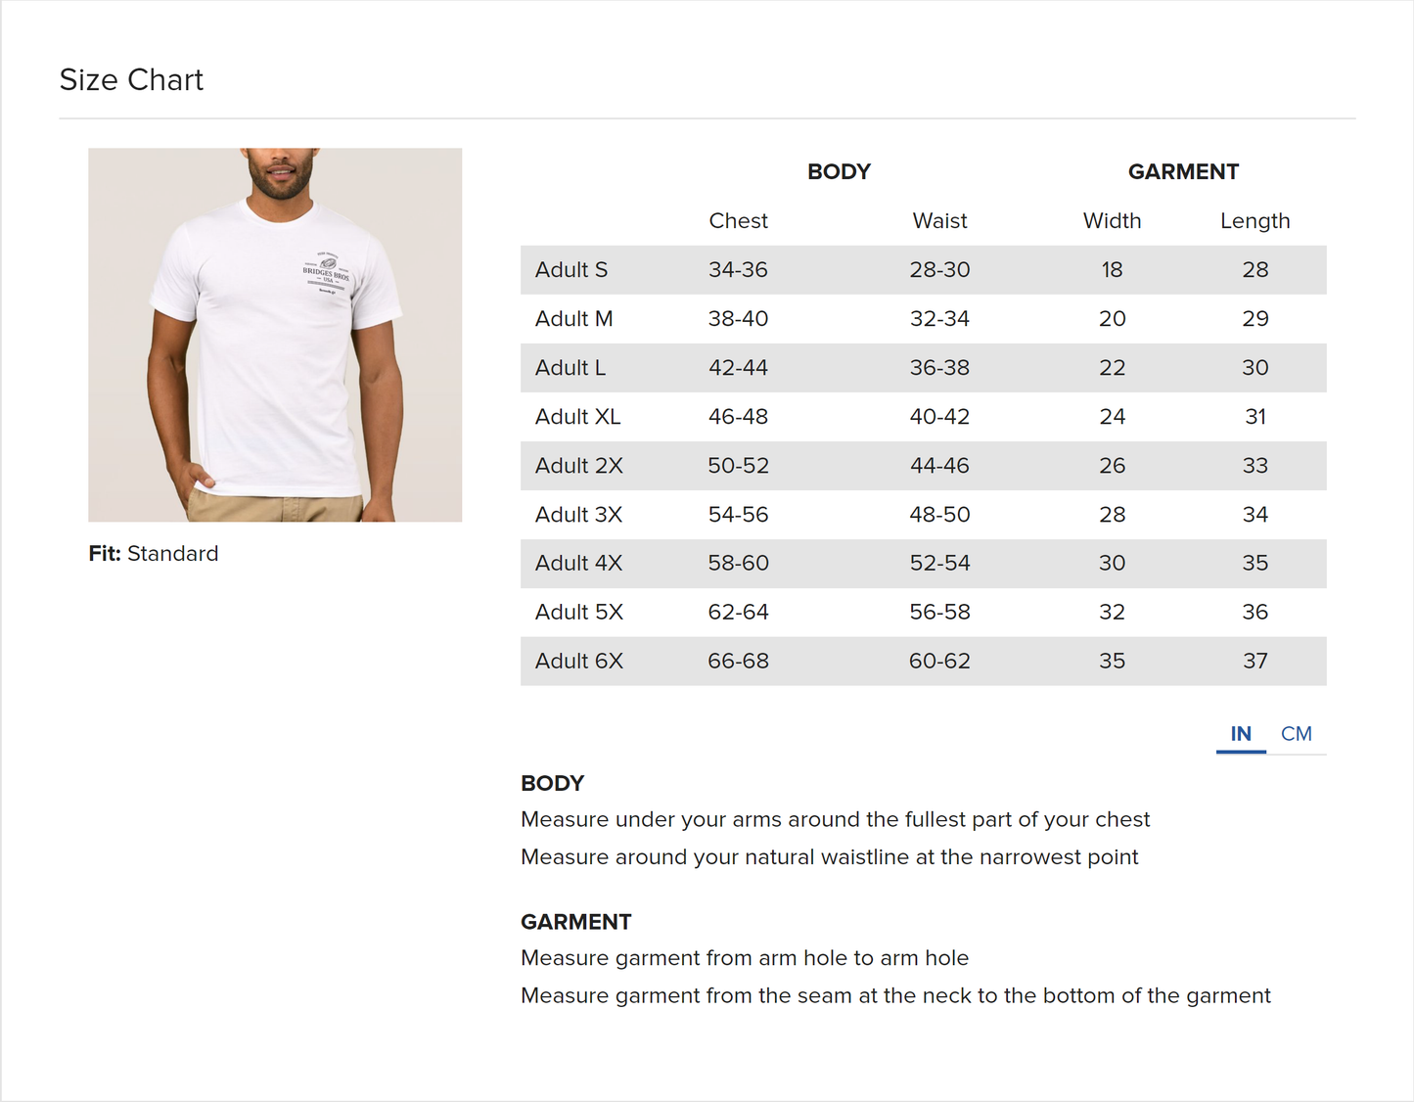Image resolution: width=1414 pixels, height=1102 pixels.
Task: Click the Size Chart page title
Action: pyautogui.click(x=131, y=80)
